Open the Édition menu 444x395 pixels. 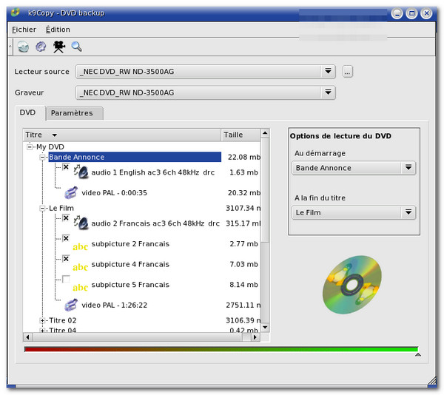point(58,30)
